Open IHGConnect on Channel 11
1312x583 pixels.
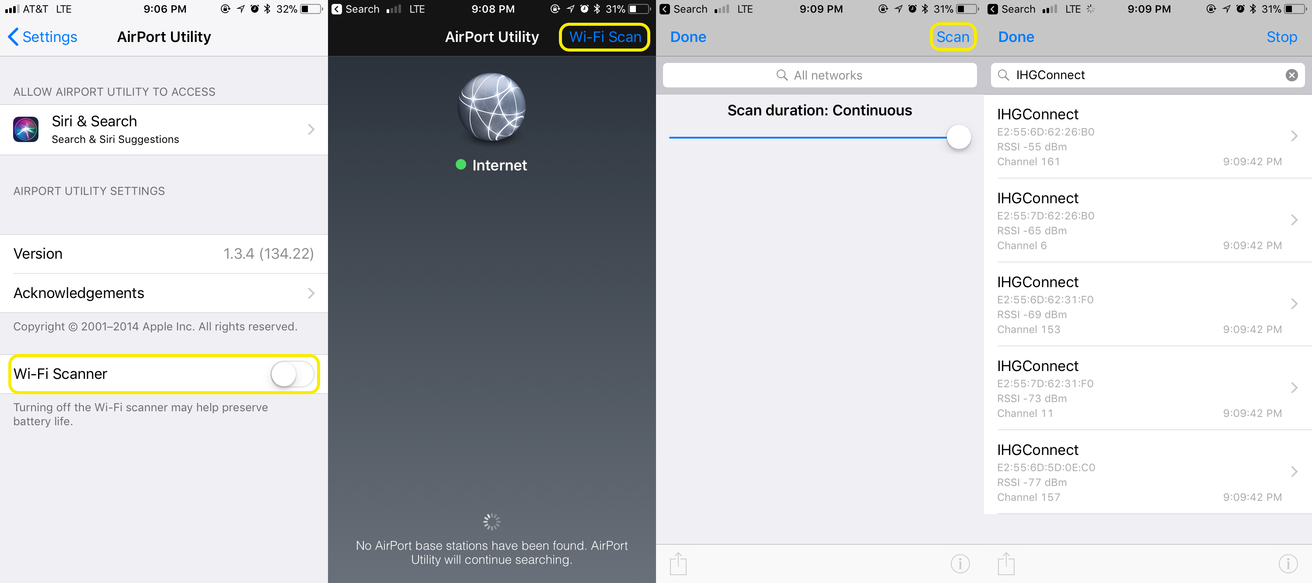pyautogui.click(x=1148, y=389)
